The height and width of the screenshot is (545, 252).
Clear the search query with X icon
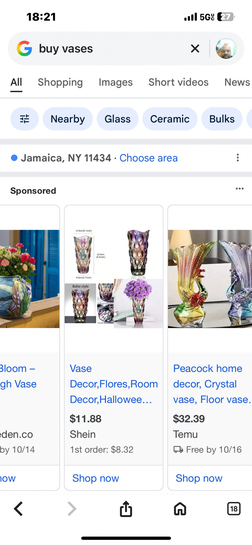195,49
